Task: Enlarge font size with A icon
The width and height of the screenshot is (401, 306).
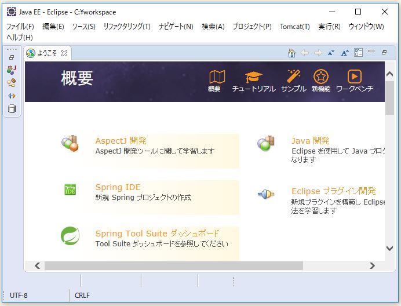Action: pyautogui.click(x=344, y=53)
